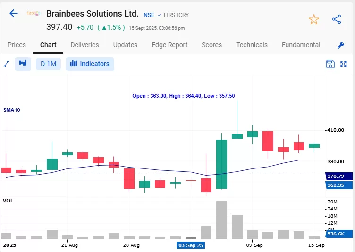The height and width of the screenshot is (252, 355).
Task: Click the 09 Sep date axis label
Action: (254, 245)
